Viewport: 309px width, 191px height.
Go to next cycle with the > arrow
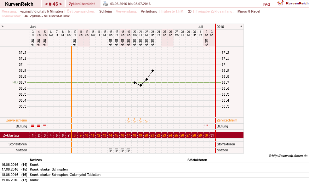60,4
